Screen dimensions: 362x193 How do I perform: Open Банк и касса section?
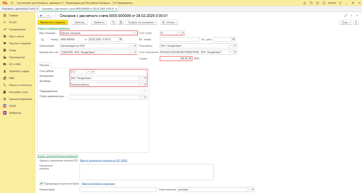[x=16, y=36]
